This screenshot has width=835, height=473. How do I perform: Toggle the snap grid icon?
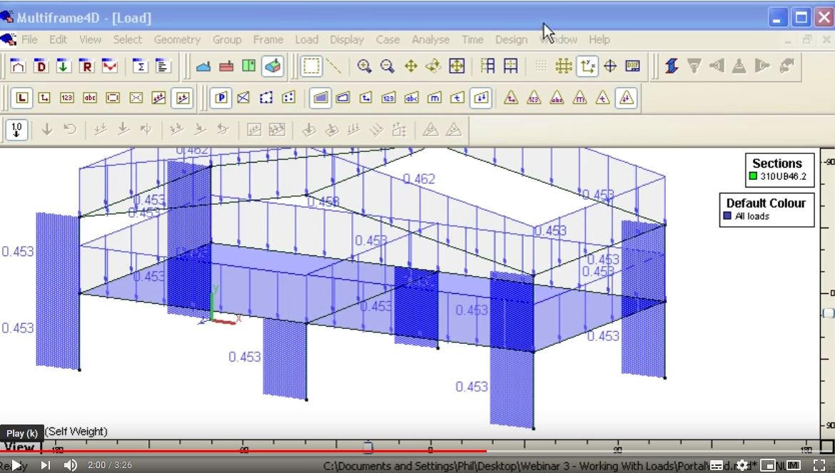(x=564, y=66)
